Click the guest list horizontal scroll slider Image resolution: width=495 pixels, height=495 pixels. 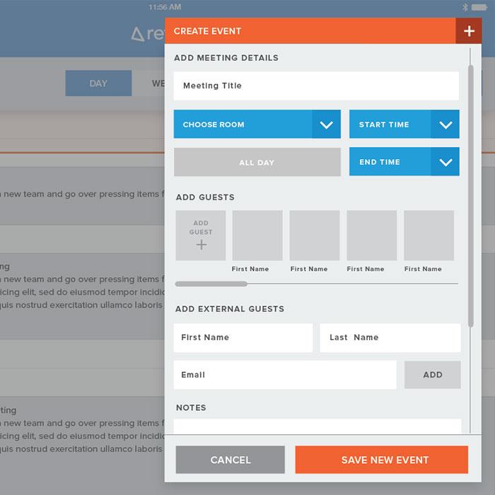[x=211, y=284]
